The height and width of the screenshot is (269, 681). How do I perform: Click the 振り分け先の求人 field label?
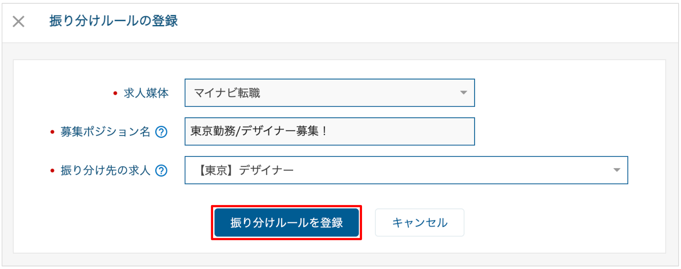coord(105,170)
